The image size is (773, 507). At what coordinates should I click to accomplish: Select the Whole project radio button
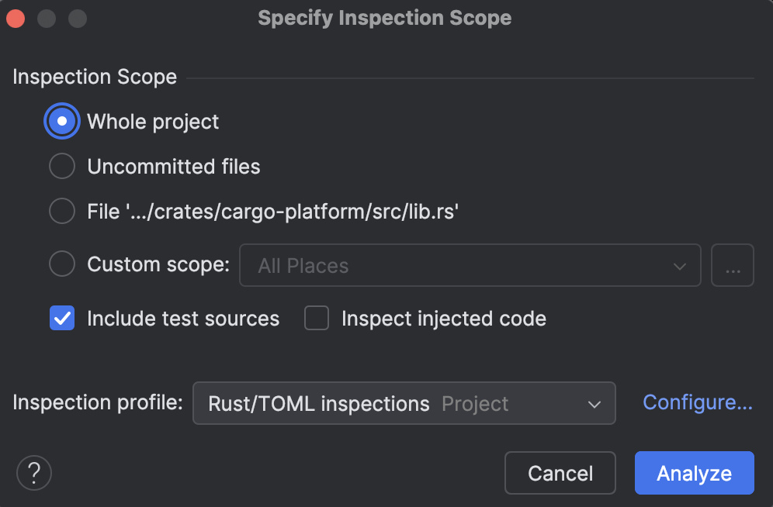(62, 122)
